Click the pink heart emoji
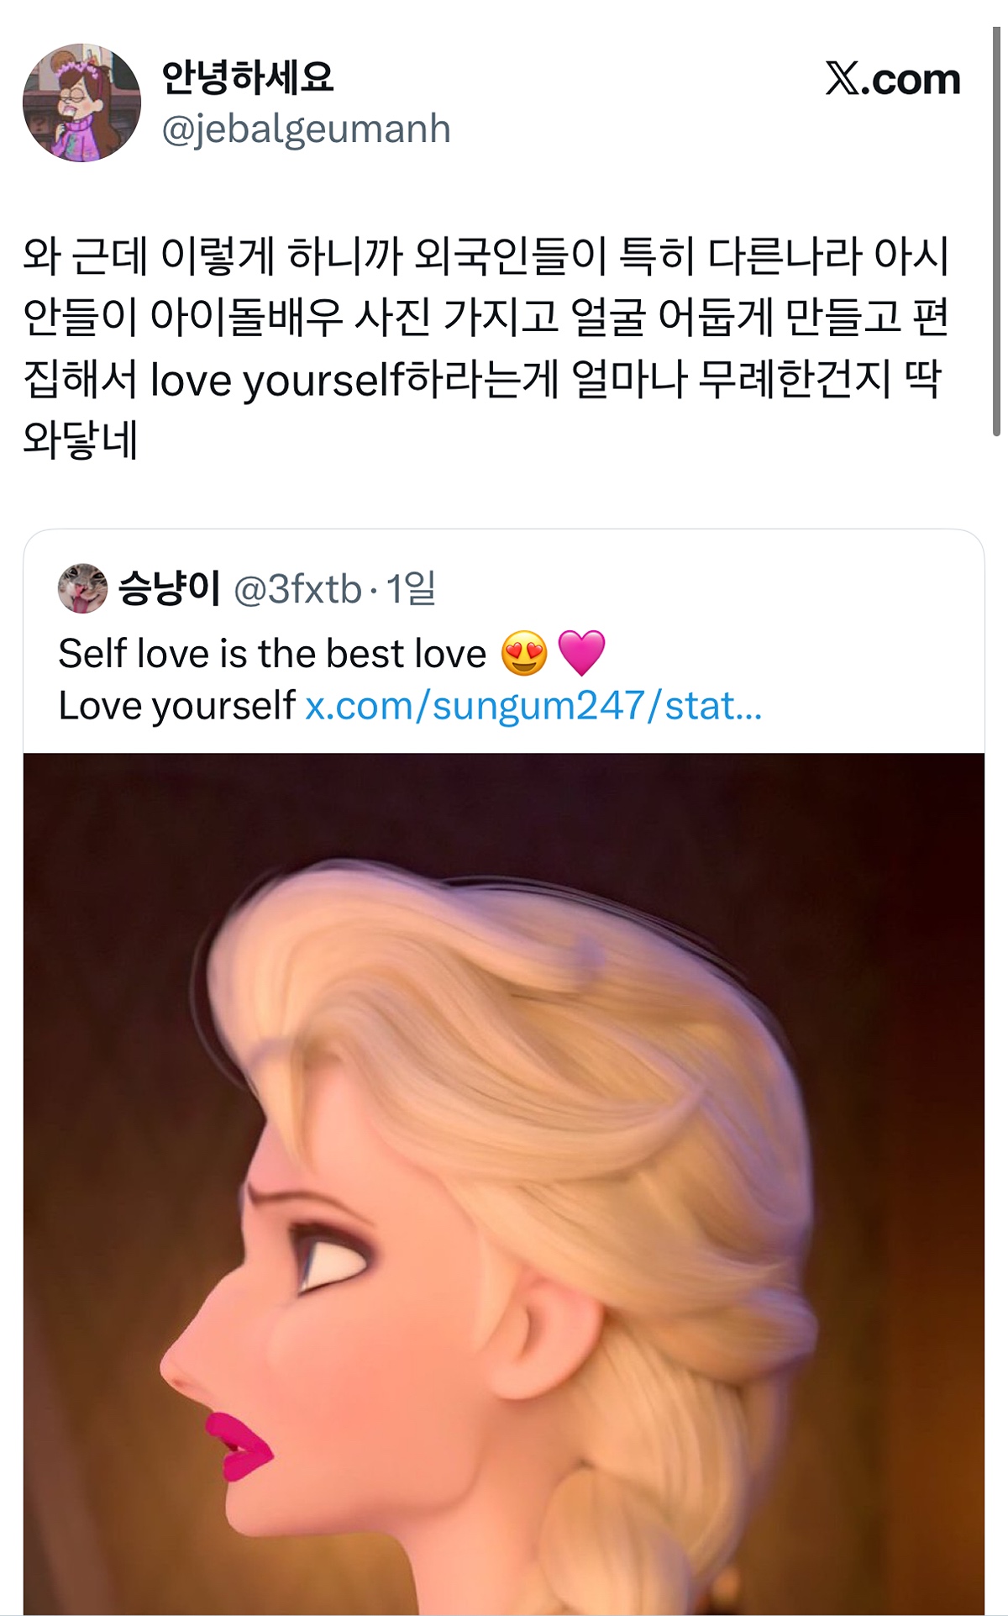 point(581,653)
